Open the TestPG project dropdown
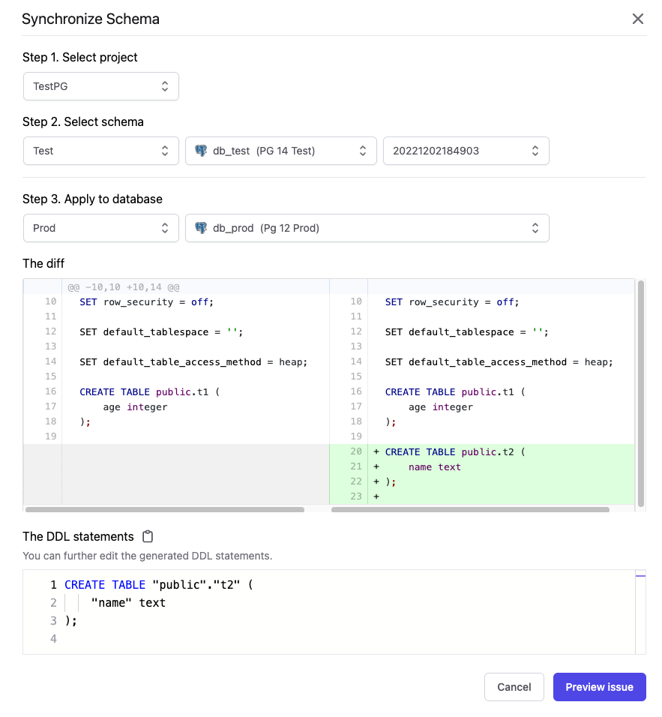Screen dimensions: 662x717 tap(101, 86)
